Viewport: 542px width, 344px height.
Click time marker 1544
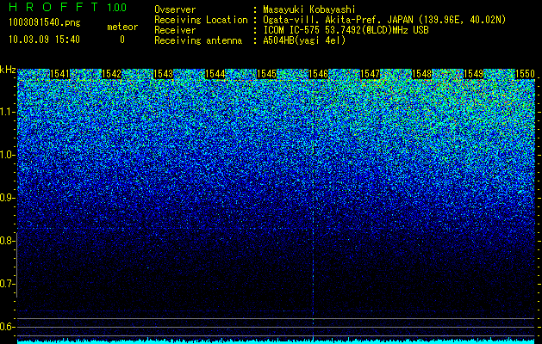(215, 74)
